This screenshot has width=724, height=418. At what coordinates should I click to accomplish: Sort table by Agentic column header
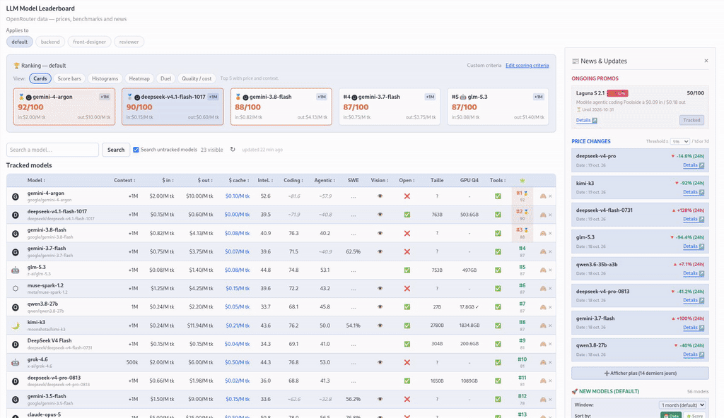(x=325, y=180)
